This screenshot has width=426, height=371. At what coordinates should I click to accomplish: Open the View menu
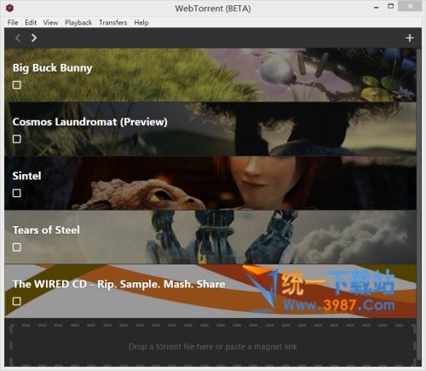click(50, 22)
